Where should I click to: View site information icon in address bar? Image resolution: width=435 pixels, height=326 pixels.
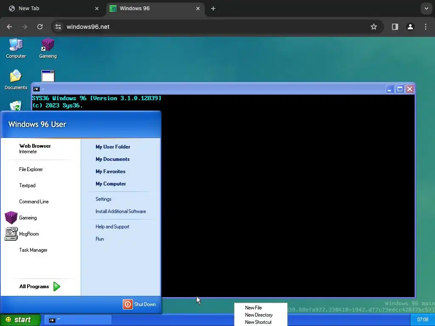[58, 27]
